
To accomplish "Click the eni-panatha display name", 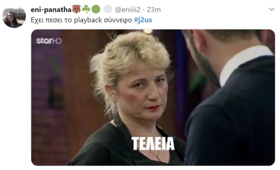I will pyautogui.click(x=51, y=9).
